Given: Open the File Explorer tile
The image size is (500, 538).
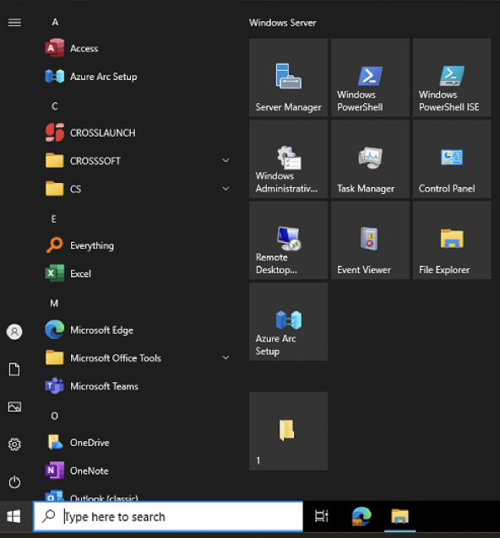Looking at the screenshot, I should tap(452, 240).
